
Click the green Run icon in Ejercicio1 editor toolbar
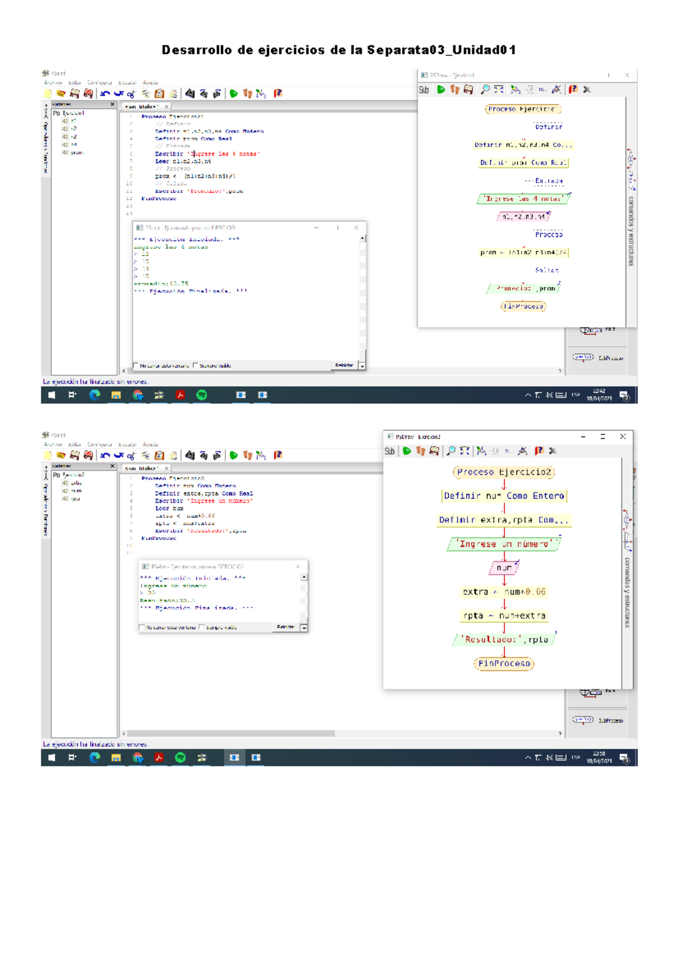[234, 94]
